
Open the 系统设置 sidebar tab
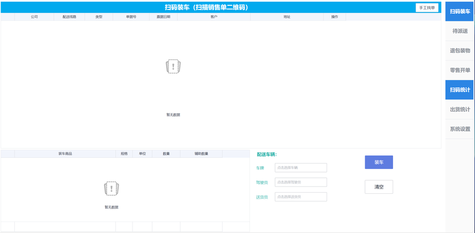point(459,129)
